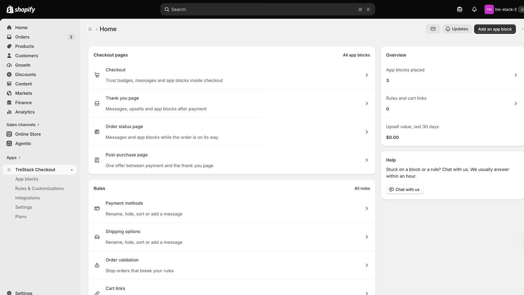Click the Updates button
Viewport: 524px width, 295px height.
pos(457,29)
